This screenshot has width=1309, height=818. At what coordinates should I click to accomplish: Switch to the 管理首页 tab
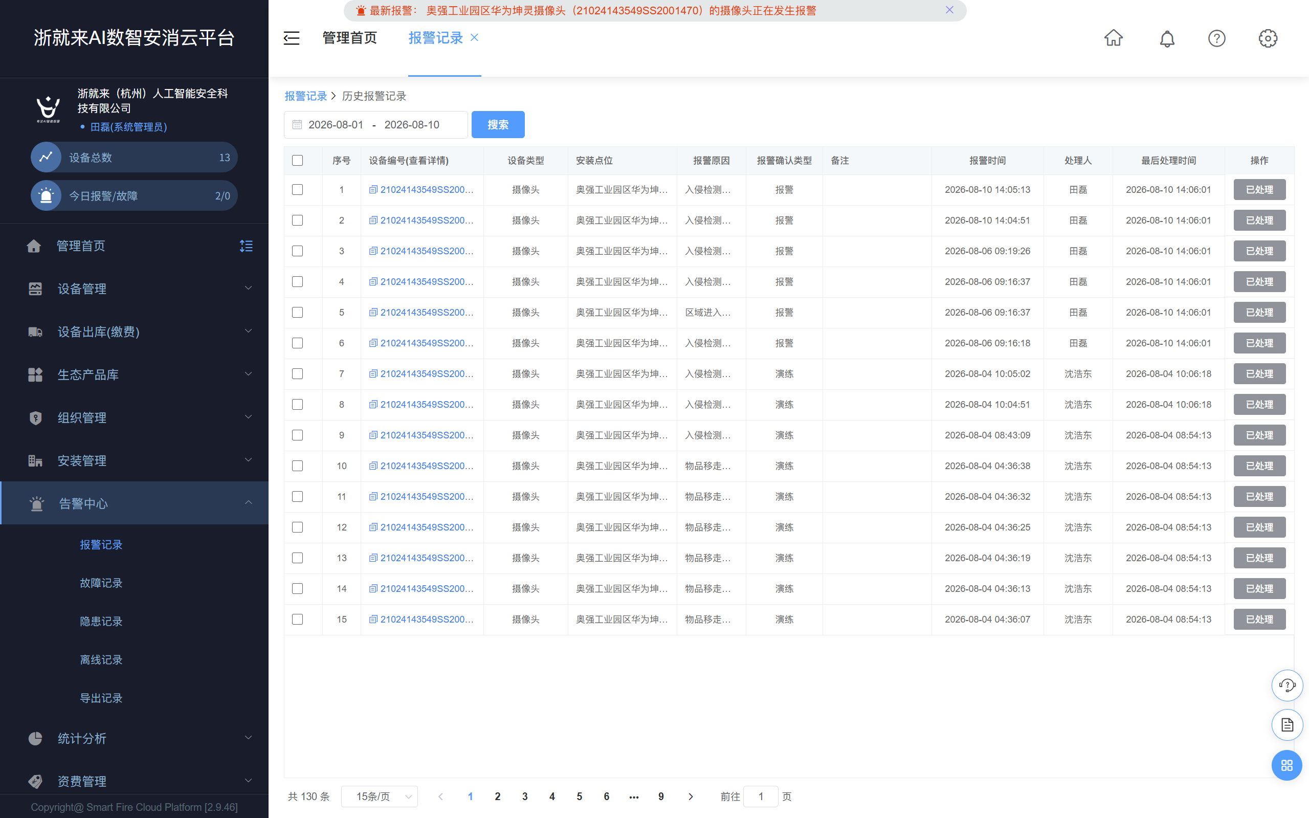(349, 38)
